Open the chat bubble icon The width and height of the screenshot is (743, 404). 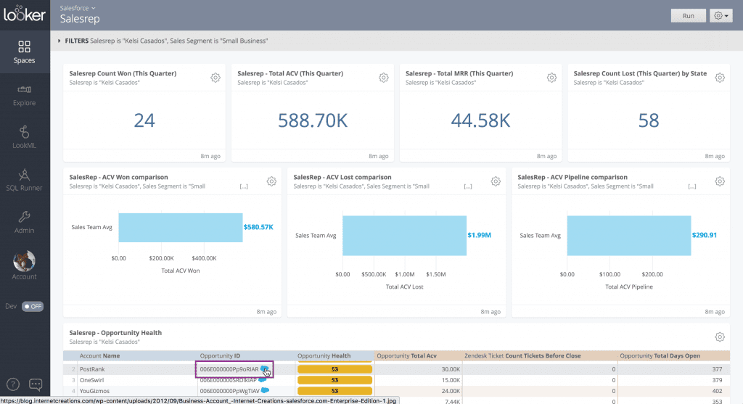tap(36, 384)
